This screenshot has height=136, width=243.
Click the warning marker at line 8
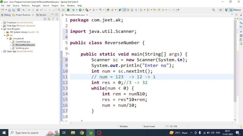pyautogui.click(x=62, y=60)
